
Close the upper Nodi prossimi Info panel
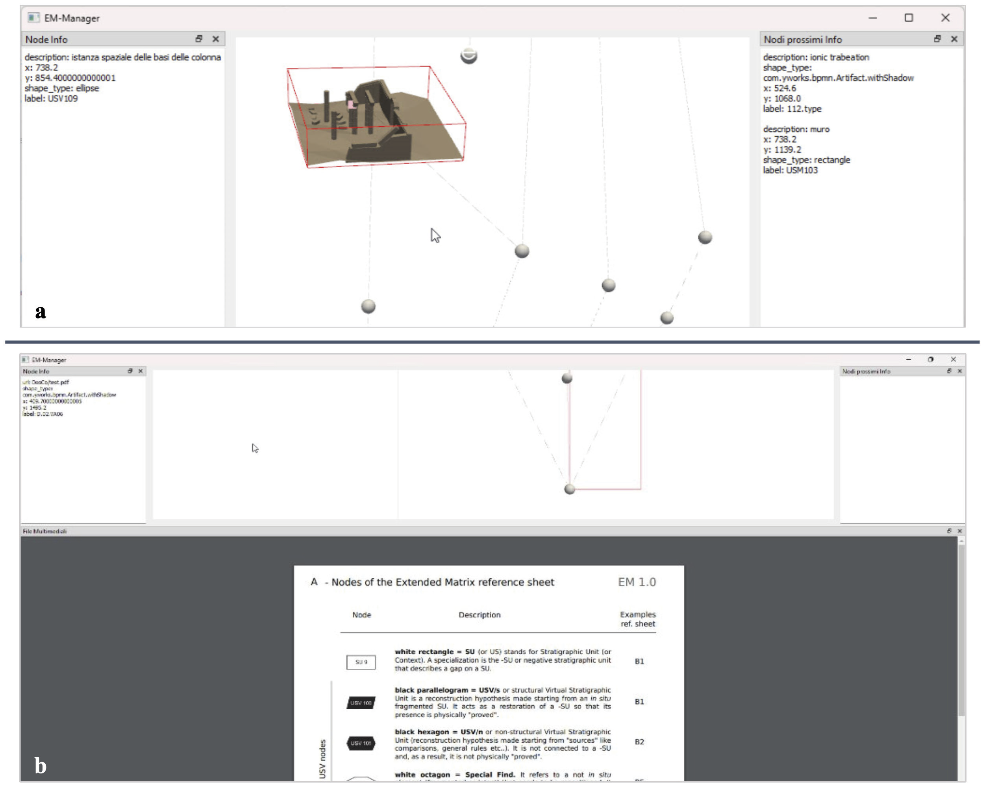click(954, 39)
